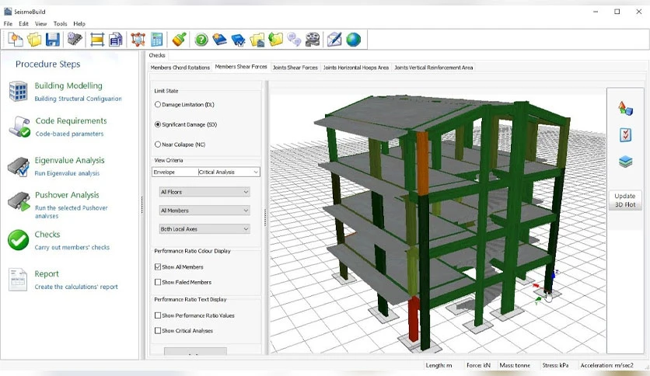Open the View menu
Image resolution: width=650 pixels, height=376 pixels.
(x=40, y=23)
